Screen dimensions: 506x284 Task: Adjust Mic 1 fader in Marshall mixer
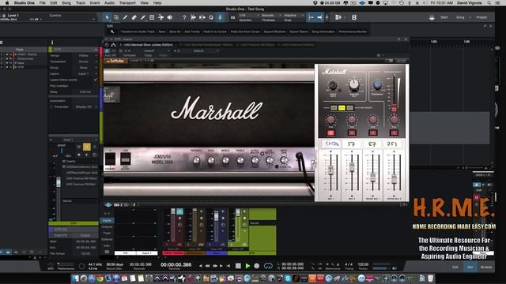330,170
